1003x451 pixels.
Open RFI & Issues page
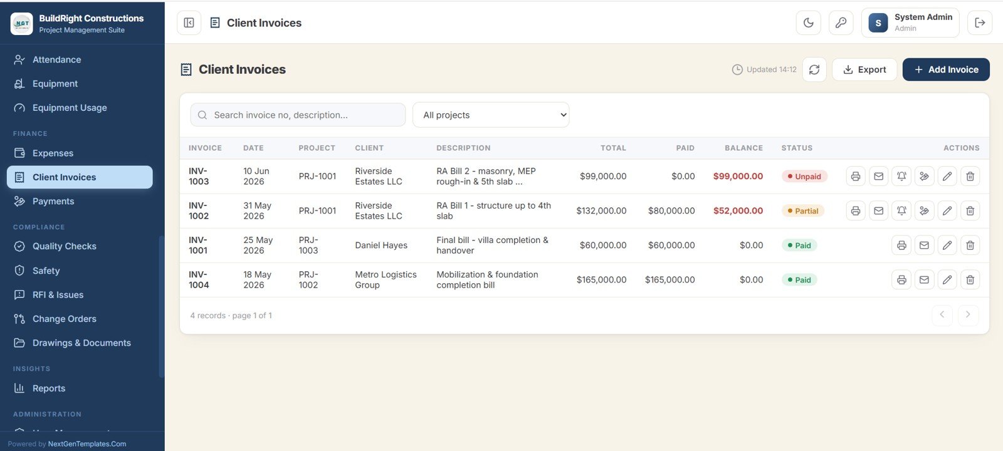click(x=80, y=295)
